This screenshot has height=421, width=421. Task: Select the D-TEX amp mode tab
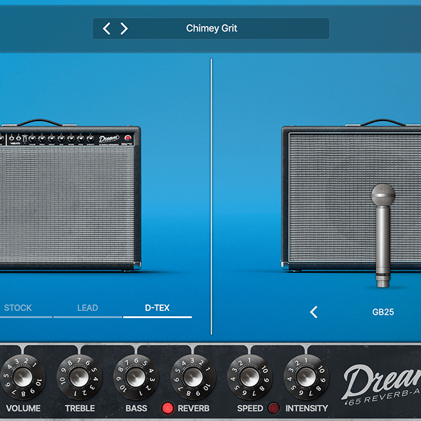[x=157, y=308]
